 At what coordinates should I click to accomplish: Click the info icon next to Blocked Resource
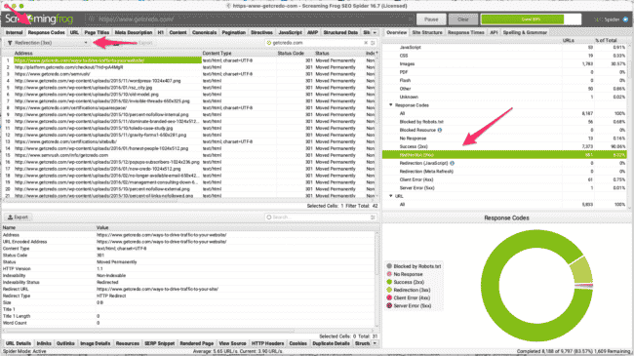pyautogui.click(x=440, y=130)
